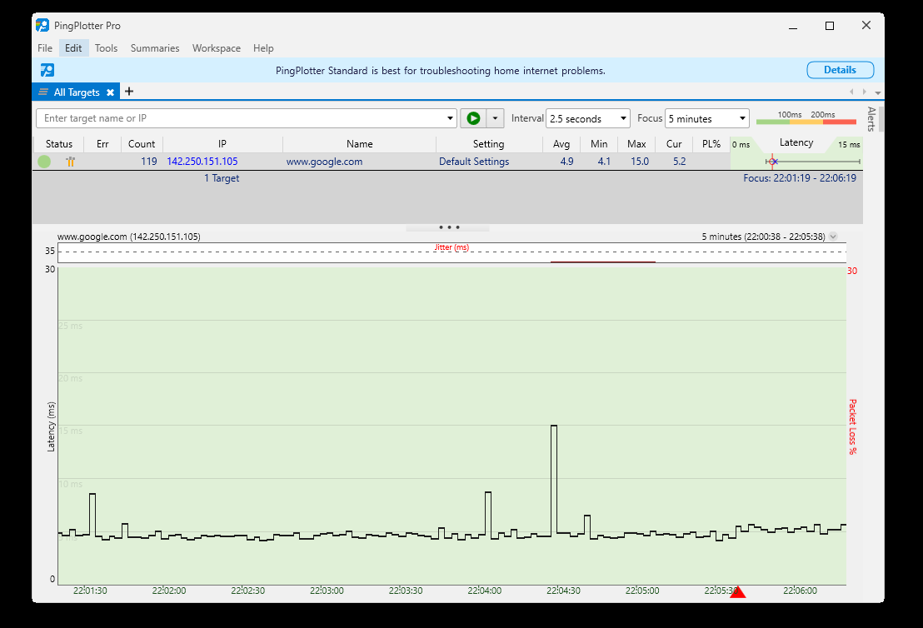Viewport: 923px width, 628px height.
Task: Open the Interval dropdown showing 2.5 seconds
Action: (x=587, y=118)
